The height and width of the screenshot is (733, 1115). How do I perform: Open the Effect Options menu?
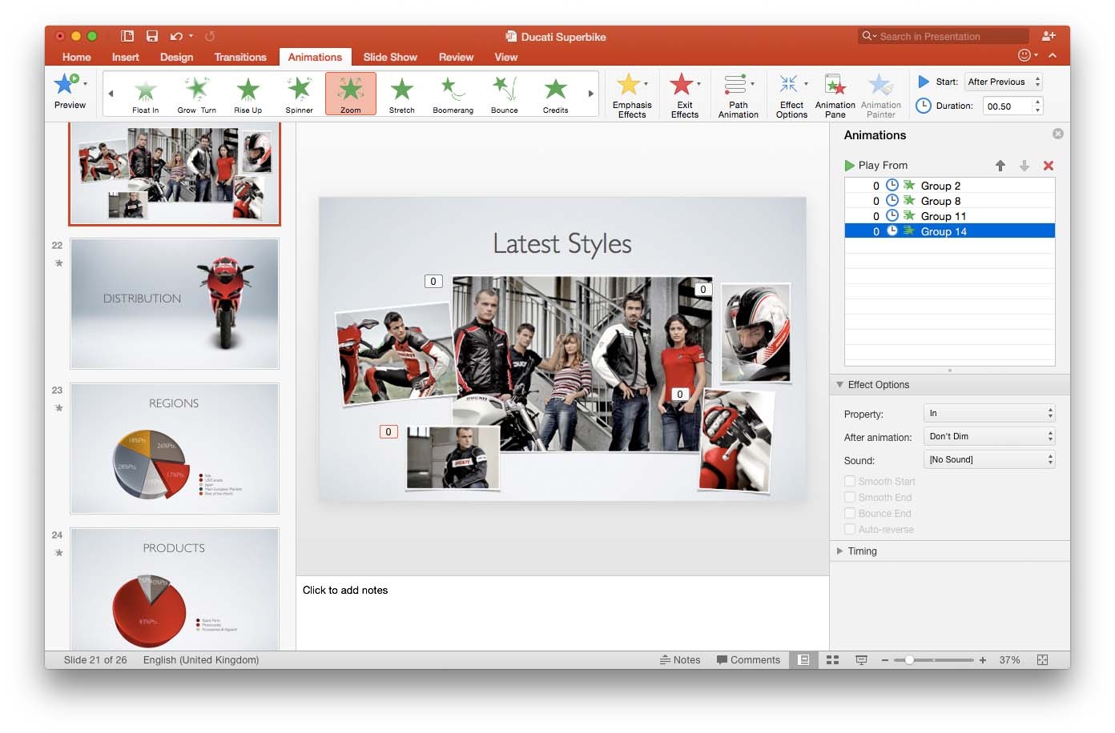point(791,95)
